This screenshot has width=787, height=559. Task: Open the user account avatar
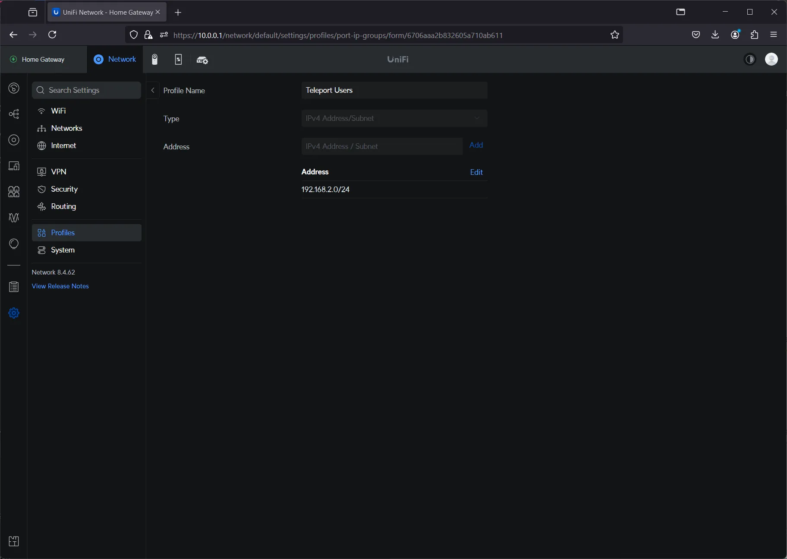[771, 59]
